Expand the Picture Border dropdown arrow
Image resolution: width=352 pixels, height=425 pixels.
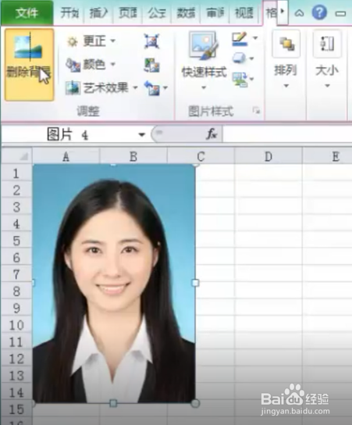point(255,38)
